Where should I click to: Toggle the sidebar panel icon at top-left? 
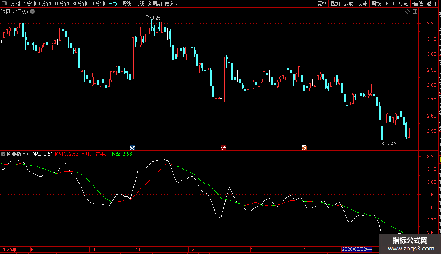4,4
